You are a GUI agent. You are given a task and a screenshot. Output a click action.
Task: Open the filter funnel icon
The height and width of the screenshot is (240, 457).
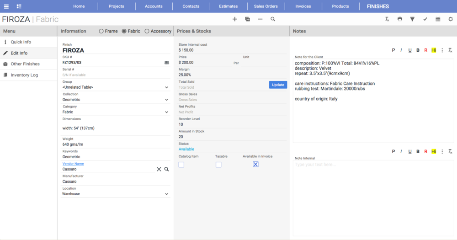[x=412, y=19]
